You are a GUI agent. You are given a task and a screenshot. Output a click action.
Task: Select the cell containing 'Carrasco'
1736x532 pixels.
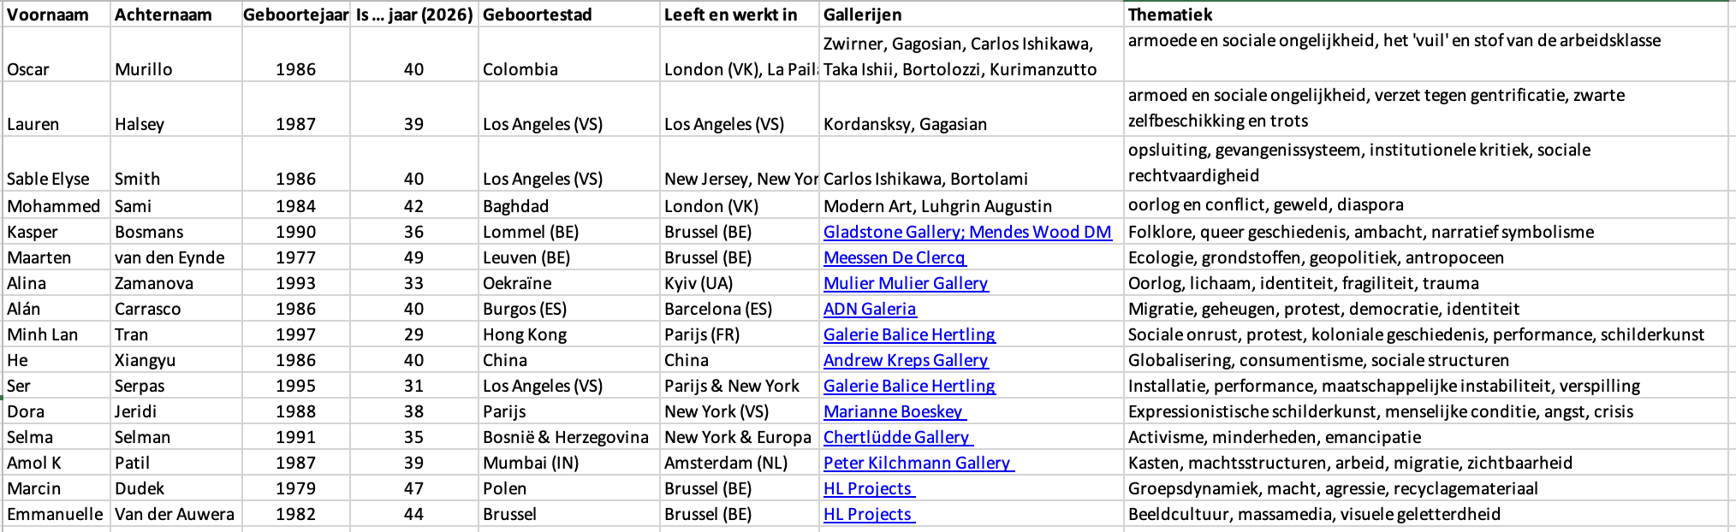(176, 309)
